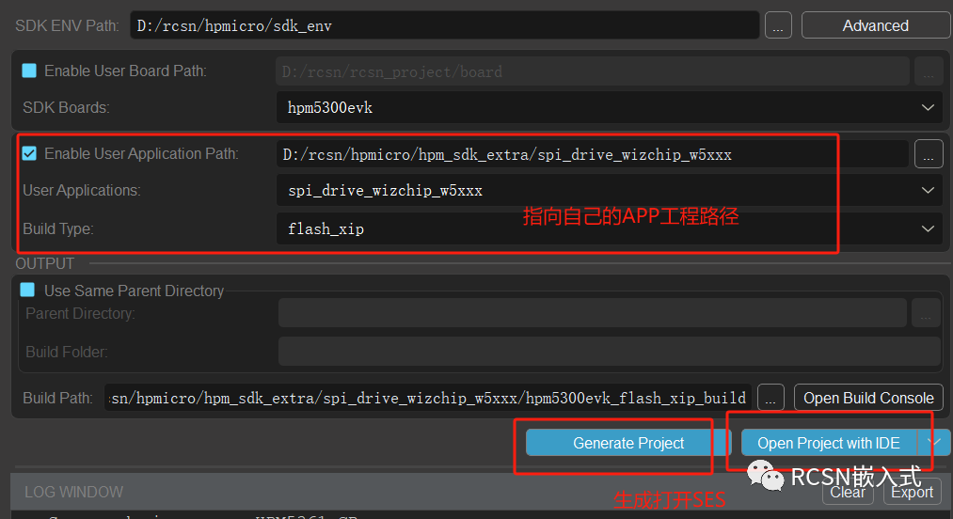Uncheck Enable User Application Path
The height and width of the screenshot is (519, 953).
[29, 153]
